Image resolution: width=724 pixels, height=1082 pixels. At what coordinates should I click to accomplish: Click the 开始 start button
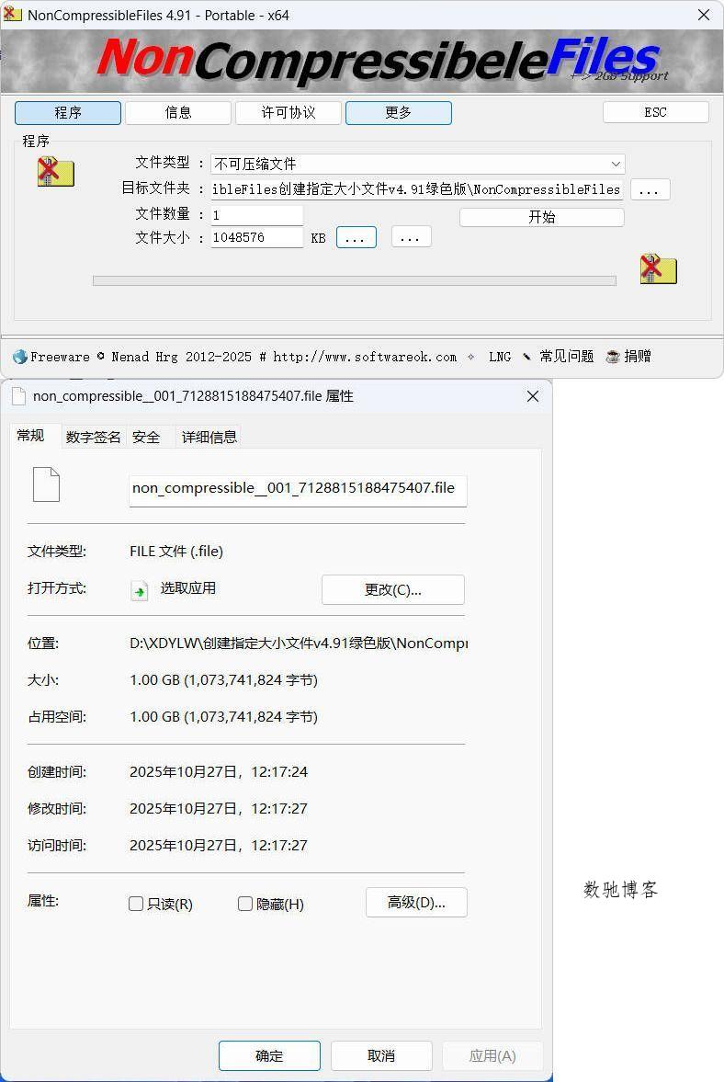[542, 217]
